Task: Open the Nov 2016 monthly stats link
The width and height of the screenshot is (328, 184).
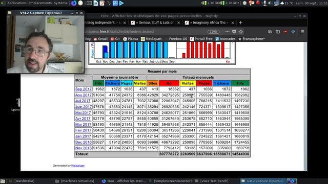Action: [x=84, y=148]
